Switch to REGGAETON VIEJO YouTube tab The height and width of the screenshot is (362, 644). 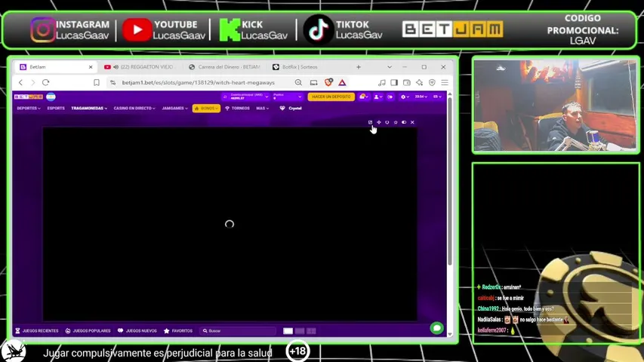140,67
